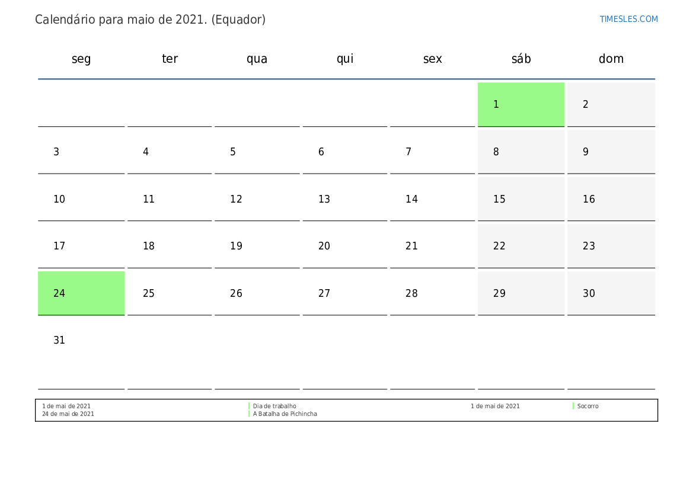Select day 13 in the Thursday column
The width and height of the screenshot is (693, 490).
coord(344,199)
